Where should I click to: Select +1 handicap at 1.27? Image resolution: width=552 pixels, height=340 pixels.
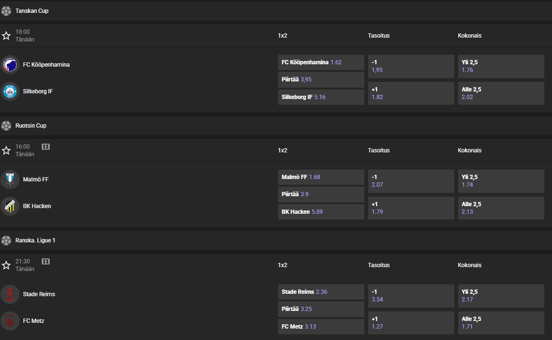click(411, 323)
